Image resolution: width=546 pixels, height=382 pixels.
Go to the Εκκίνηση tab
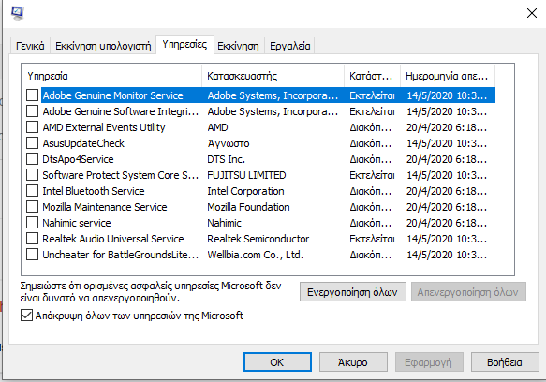click(238, 46)
